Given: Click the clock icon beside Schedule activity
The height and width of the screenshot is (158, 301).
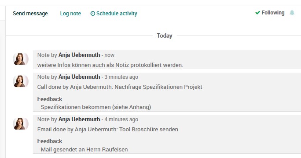Looking at the screenshot, I should click(x=93, y=14).
